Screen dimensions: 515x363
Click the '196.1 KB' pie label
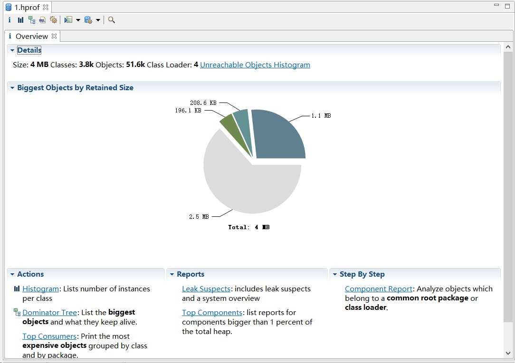[x=188, y=111]
